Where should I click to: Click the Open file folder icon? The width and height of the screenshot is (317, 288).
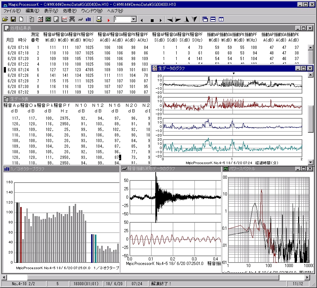coord(5,19)
